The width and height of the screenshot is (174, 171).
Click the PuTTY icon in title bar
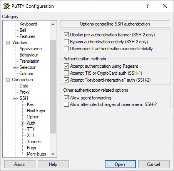click(x=7, y=6)
